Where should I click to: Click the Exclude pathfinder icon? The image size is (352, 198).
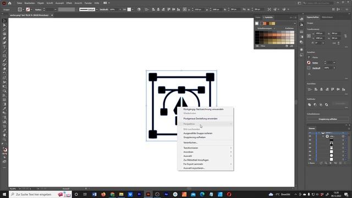pos(326,105)
